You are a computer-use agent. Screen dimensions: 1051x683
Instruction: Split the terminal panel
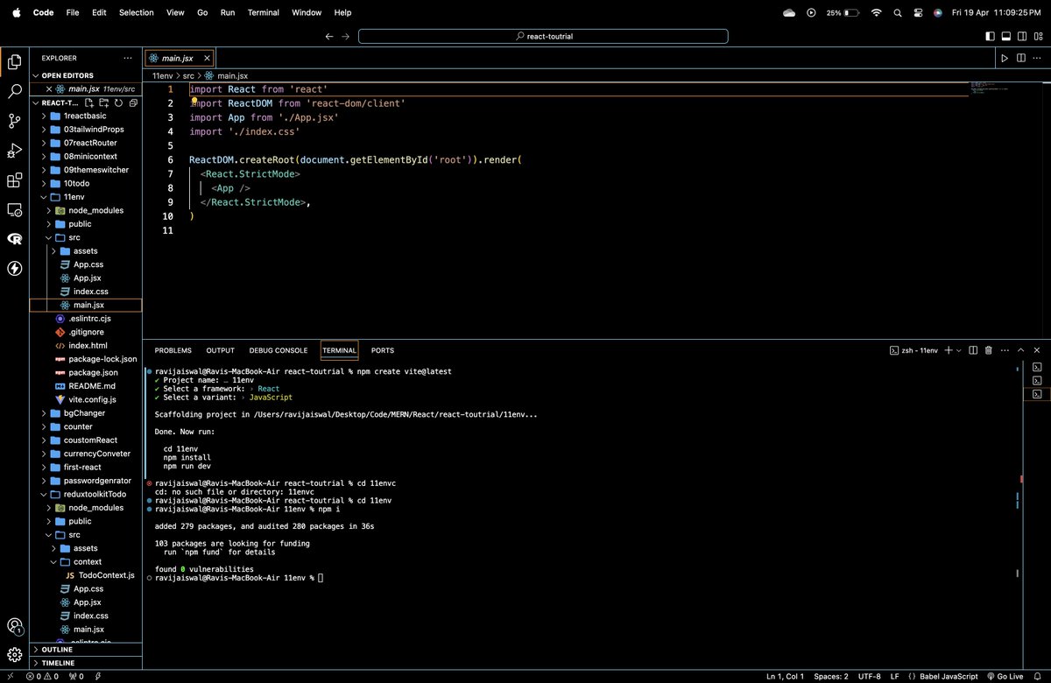tap(973, 350)
